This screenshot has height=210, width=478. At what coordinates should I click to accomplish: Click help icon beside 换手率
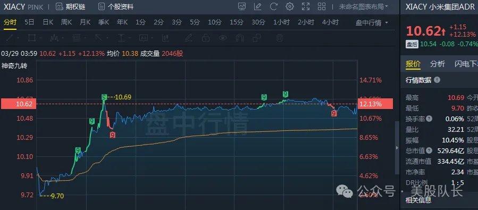click(429, 119)
